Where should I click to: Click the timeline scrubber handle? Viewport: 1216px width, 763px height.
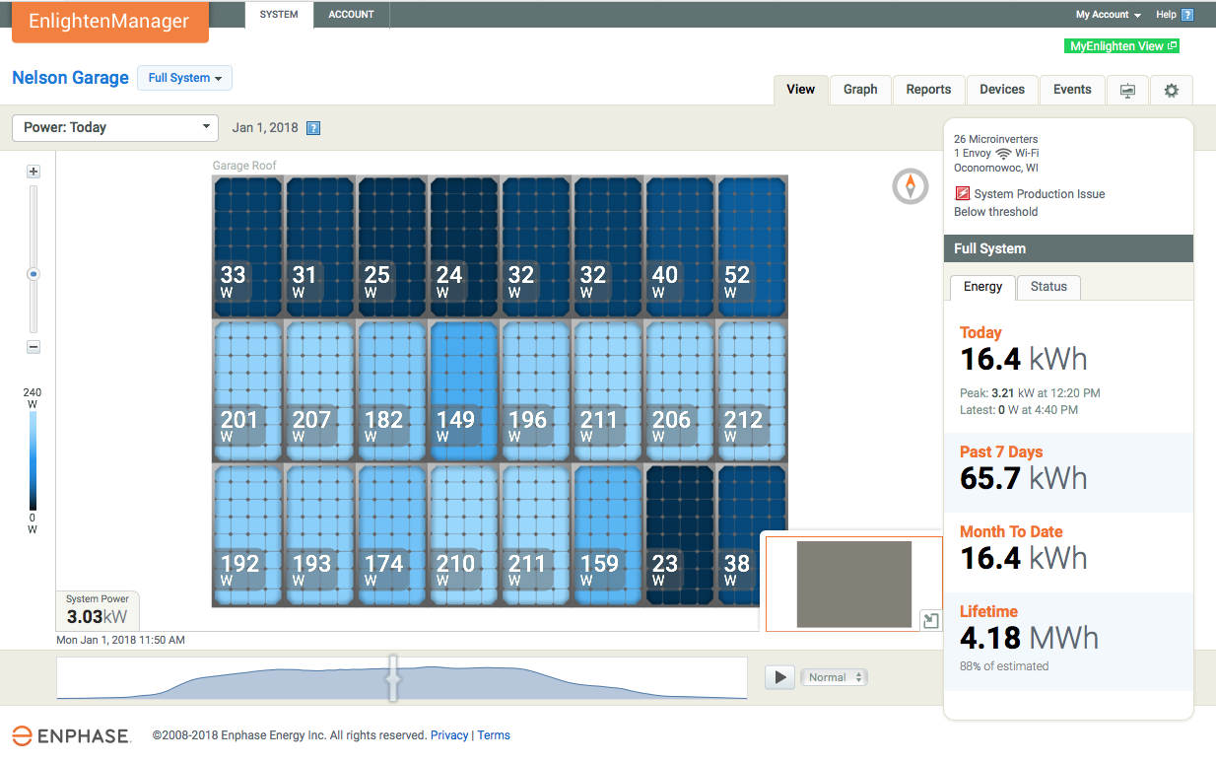(393, 678)
